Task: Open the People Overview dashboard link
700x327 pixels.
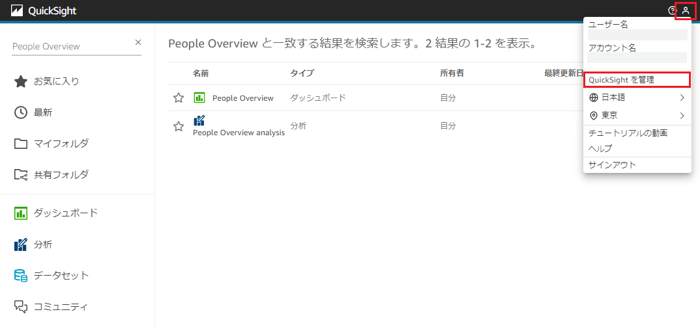Action: [243, 98]
